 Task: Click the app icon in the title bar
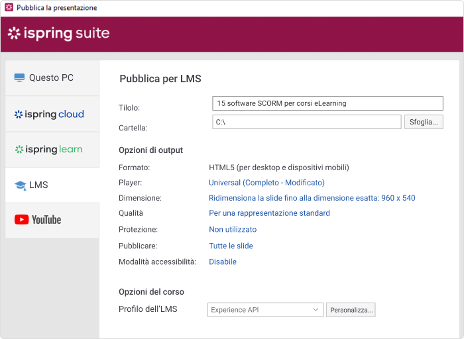(8, 8)
